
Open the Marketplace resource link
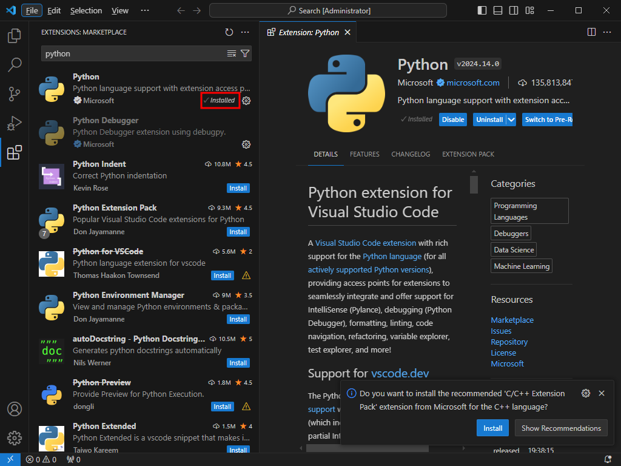pyautogui.click(x=512, y=320)
